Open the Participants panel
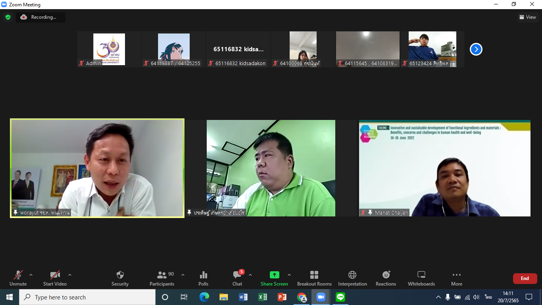This screenshot has height=305, width=542. [162, 278]
